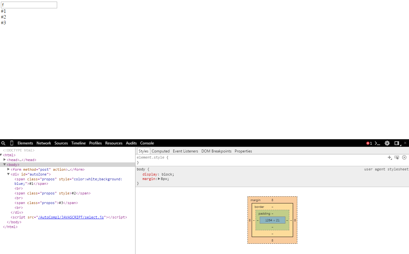The image size is (409, 254).
Task: Collapse the div autoZone node
Action: 8,174
